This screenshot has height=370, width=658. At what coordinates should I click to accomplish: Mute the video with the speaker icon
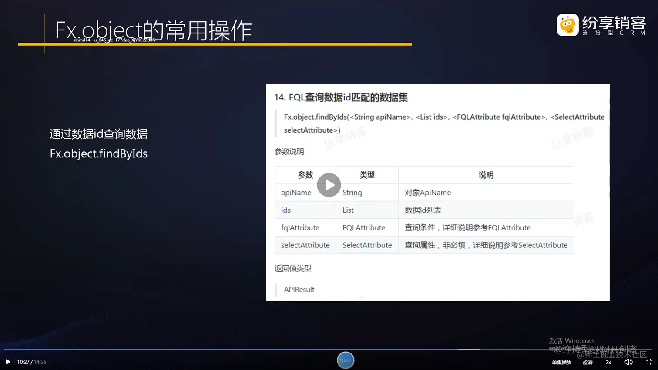[x=628, y=362]
